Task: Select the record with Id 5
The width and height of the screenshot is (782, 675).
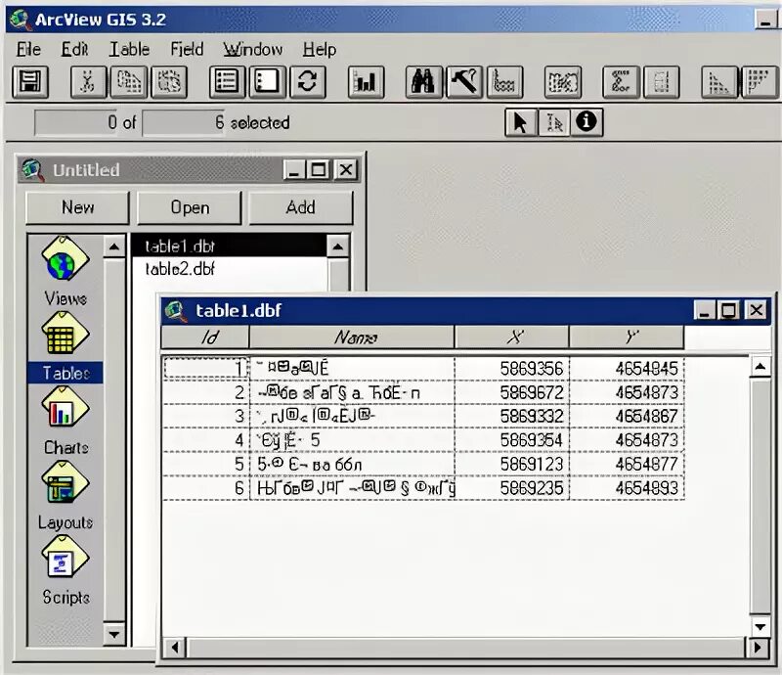Action: click(x=423, y=465)
